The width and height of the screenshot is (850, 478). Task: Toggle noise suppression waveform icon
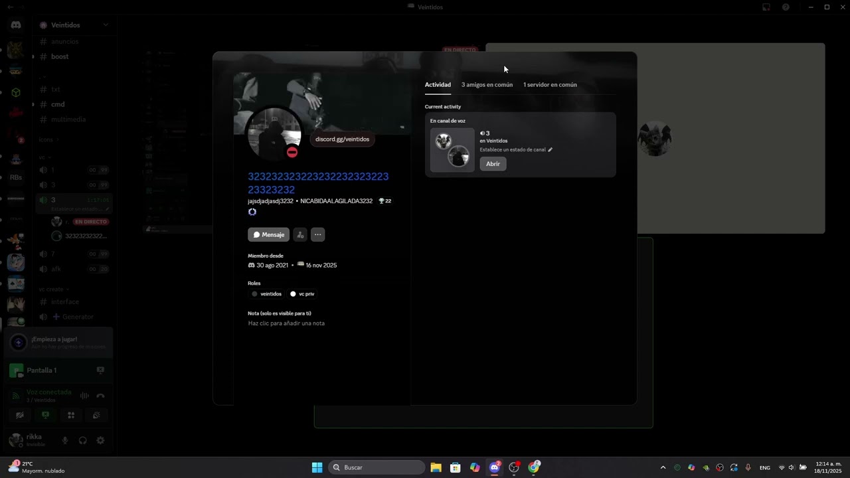point(84,396)
